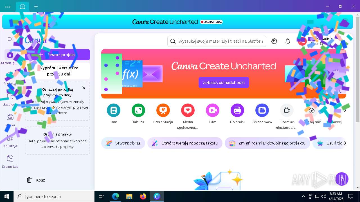
Task: Select the Prezentacja design icon
Action: coord(163,111)
